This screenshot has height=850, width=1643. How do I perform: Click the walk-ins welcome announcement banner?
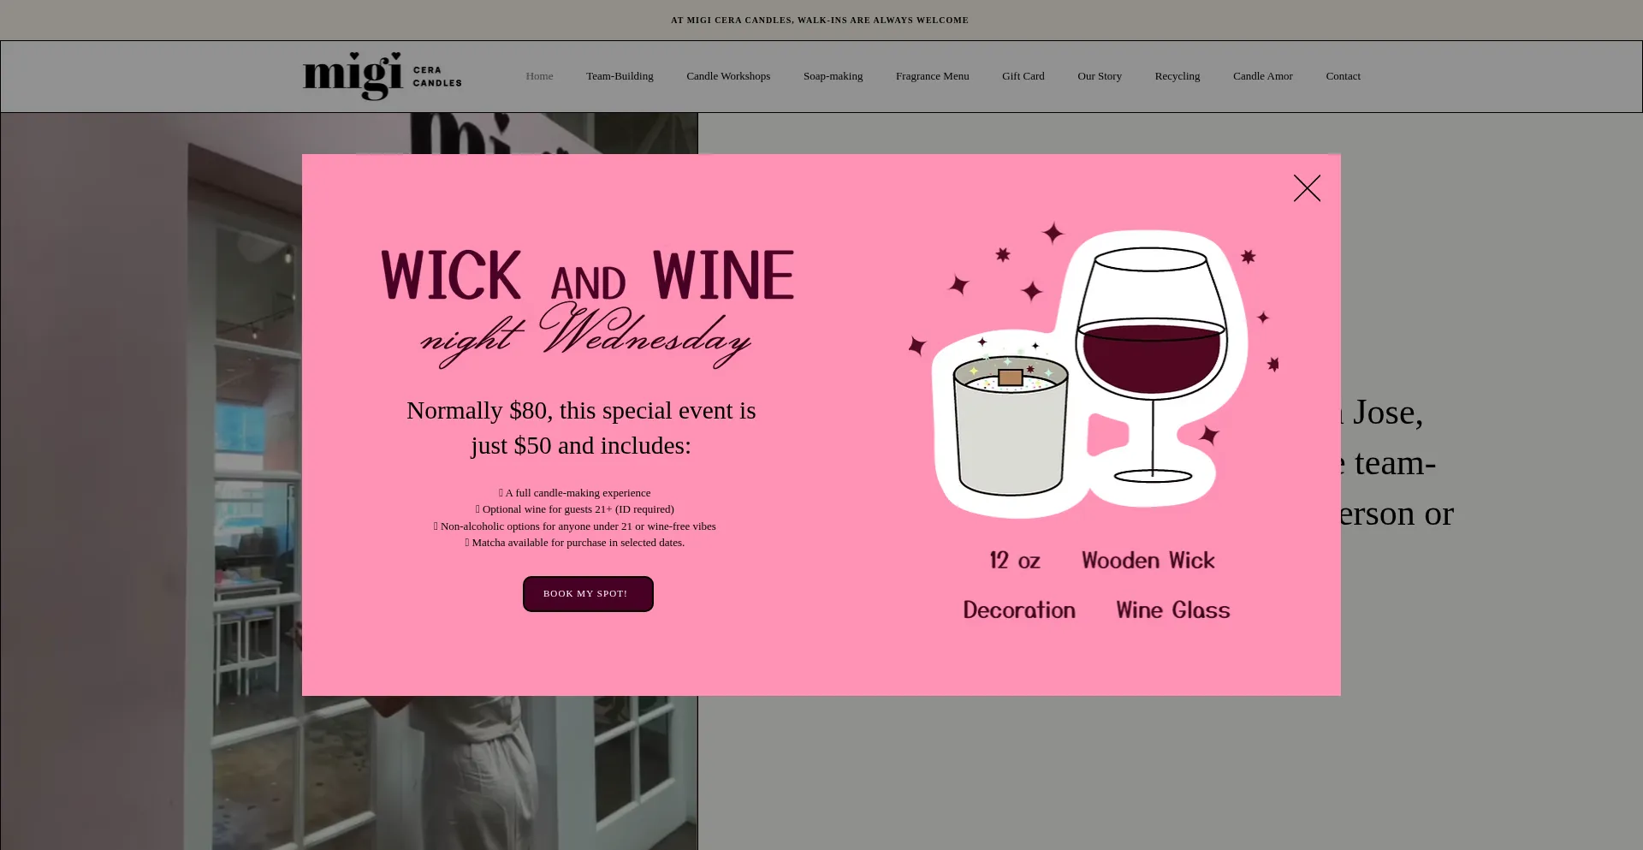click(x=820, y=21)
